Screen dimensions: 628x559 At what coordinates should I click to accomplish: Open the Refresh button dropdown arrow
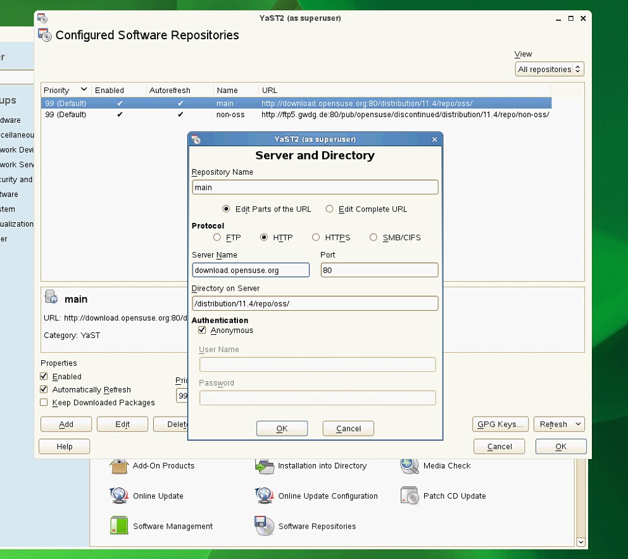(x=578, y=424)
